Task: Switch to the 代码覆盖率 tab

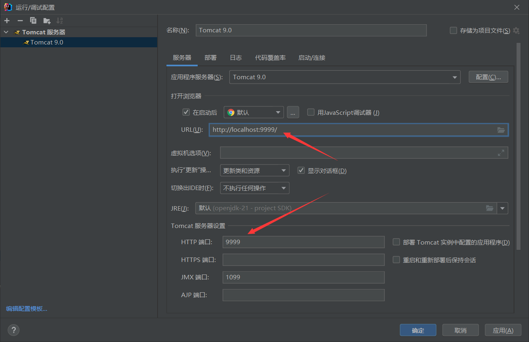Action: click(x=270, y=58)
